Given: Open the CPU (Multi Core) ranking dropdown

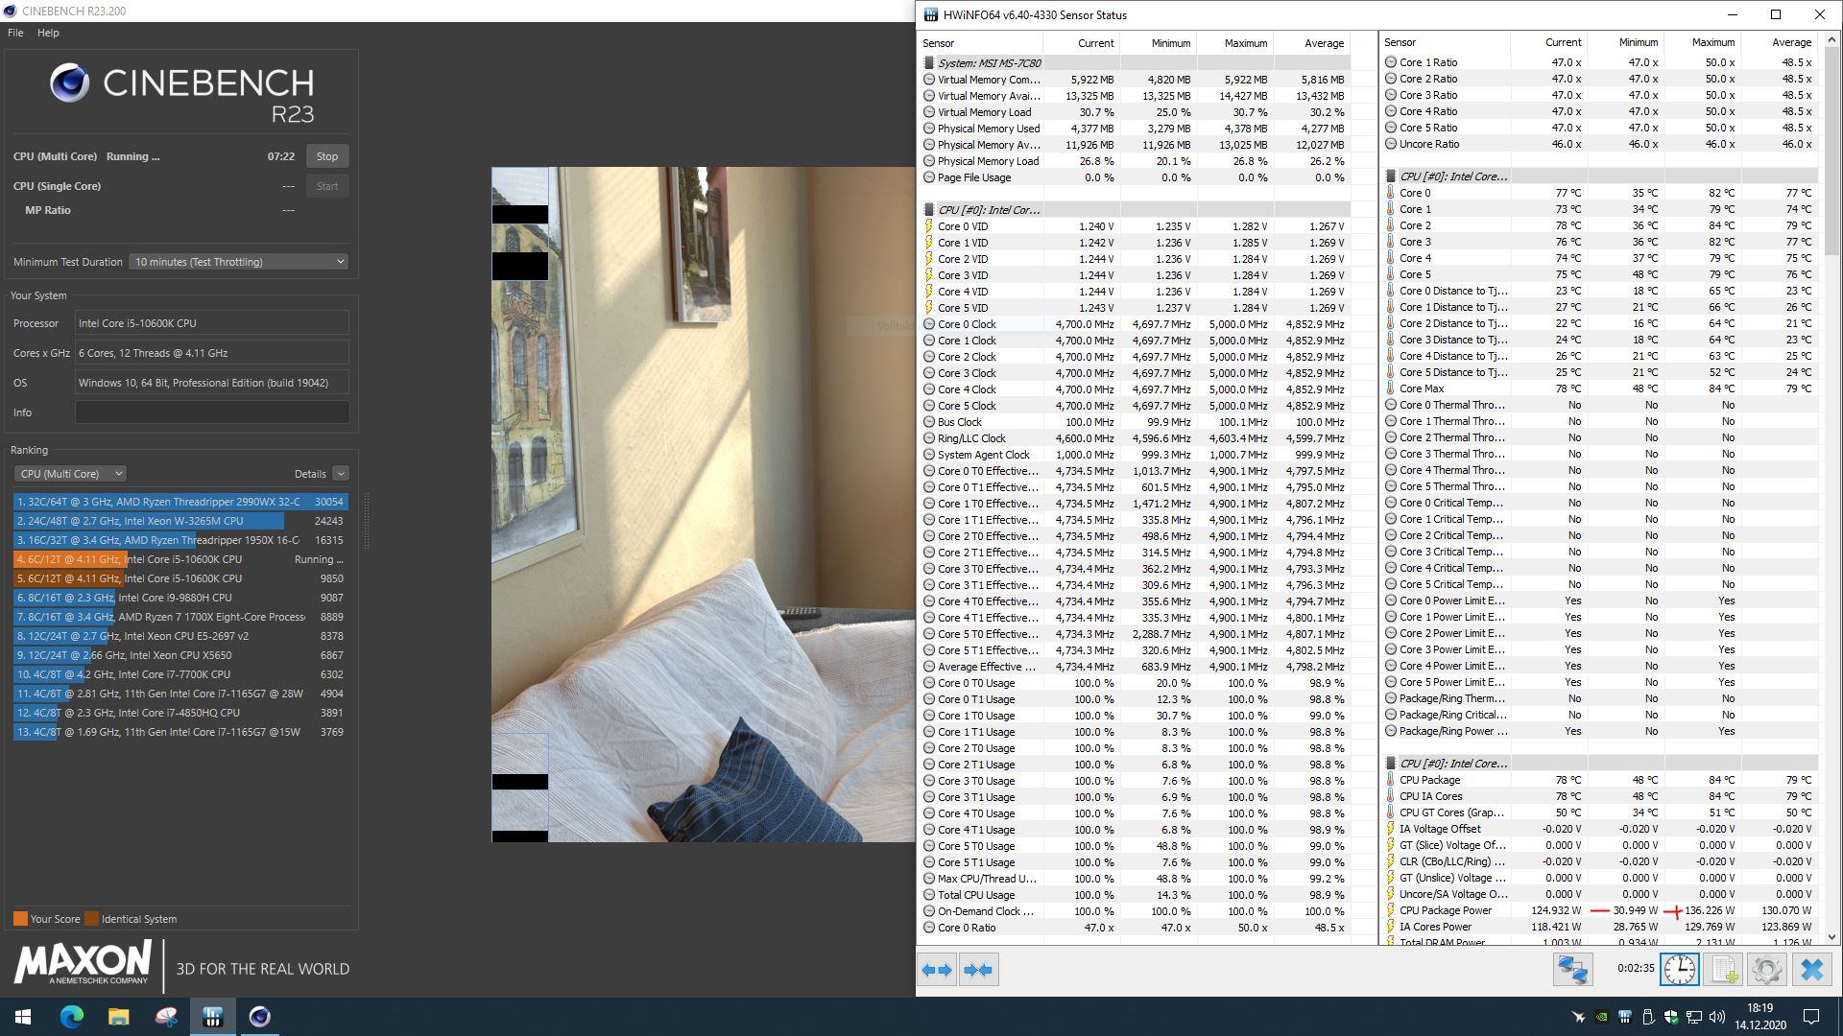Looking at the screenshot, I should [x=70, y=474].
